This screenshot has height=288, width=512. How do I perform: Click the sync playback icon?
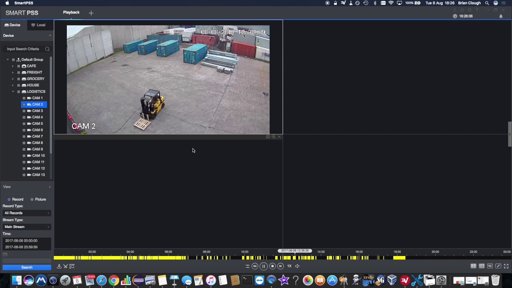pyautogui.click(x=247, y=266)
